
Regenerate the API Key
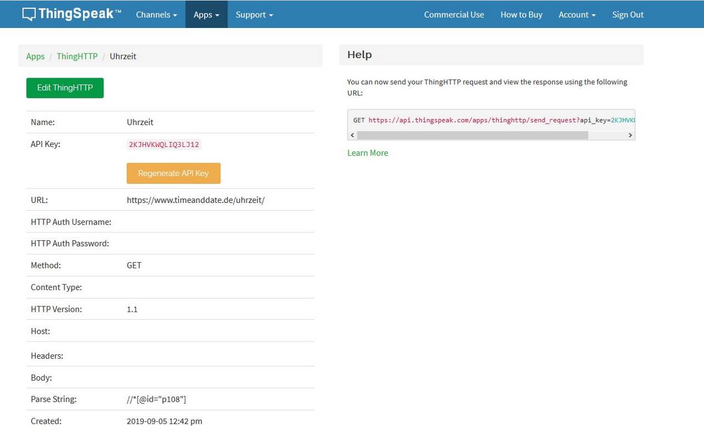coord(173,173)
